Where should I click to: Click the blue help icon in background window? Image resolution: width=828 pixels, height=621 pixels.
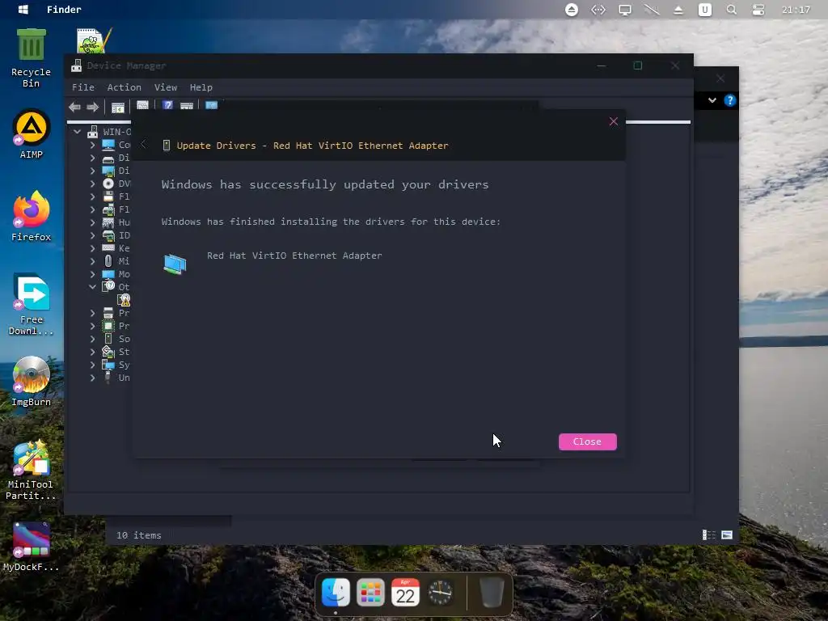pos(730,100)
